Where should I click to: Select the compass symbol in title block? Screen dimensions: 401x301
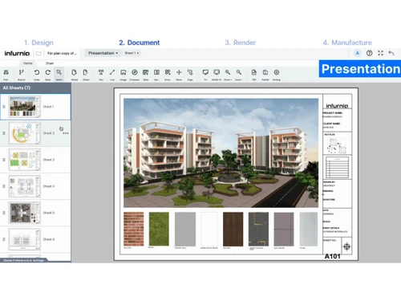pyautogui.click(x=346, y=246)
